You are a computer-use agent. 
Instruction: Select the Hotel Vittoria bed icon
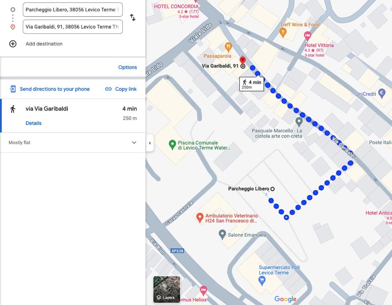click(307, 36)
